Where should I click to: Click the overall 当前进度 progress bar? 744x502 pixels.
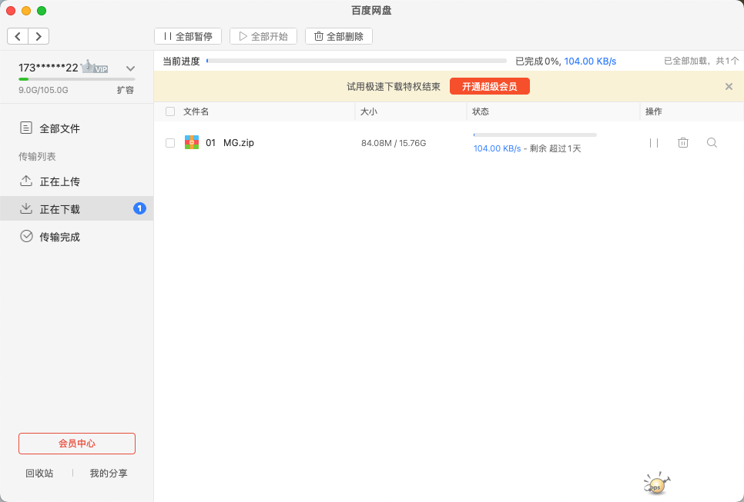tap(357, 61)
